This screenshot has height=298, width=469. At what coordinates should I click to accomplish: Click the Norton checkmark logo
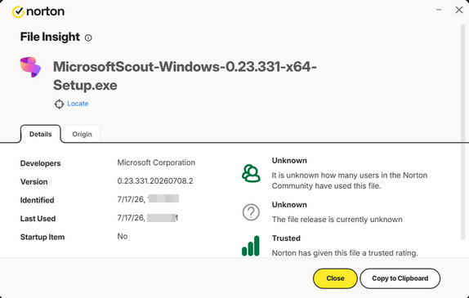pos(18,12)
